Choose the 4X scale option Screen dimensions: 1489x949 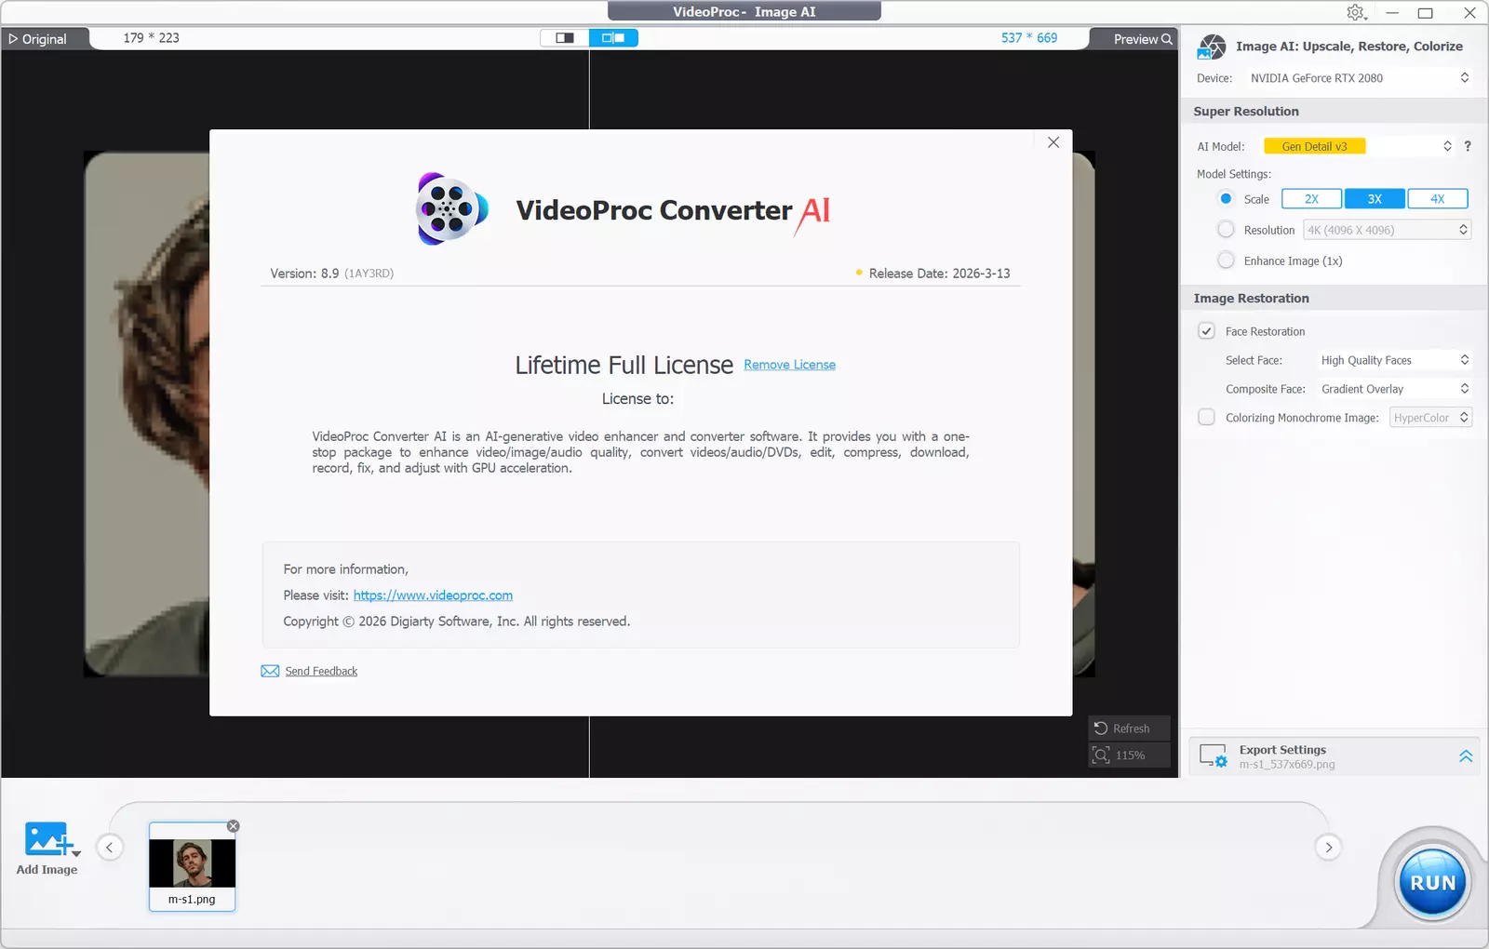coord(1438,199)
